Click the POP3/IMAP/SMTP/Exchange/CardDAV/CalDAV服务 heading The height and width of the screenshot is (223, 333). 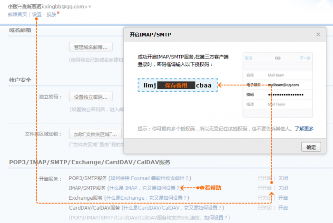89,162
